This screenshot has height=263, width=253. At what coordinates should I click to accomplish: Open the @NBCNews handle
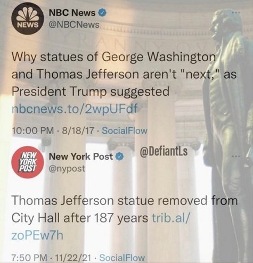click(x=74, y=25)
